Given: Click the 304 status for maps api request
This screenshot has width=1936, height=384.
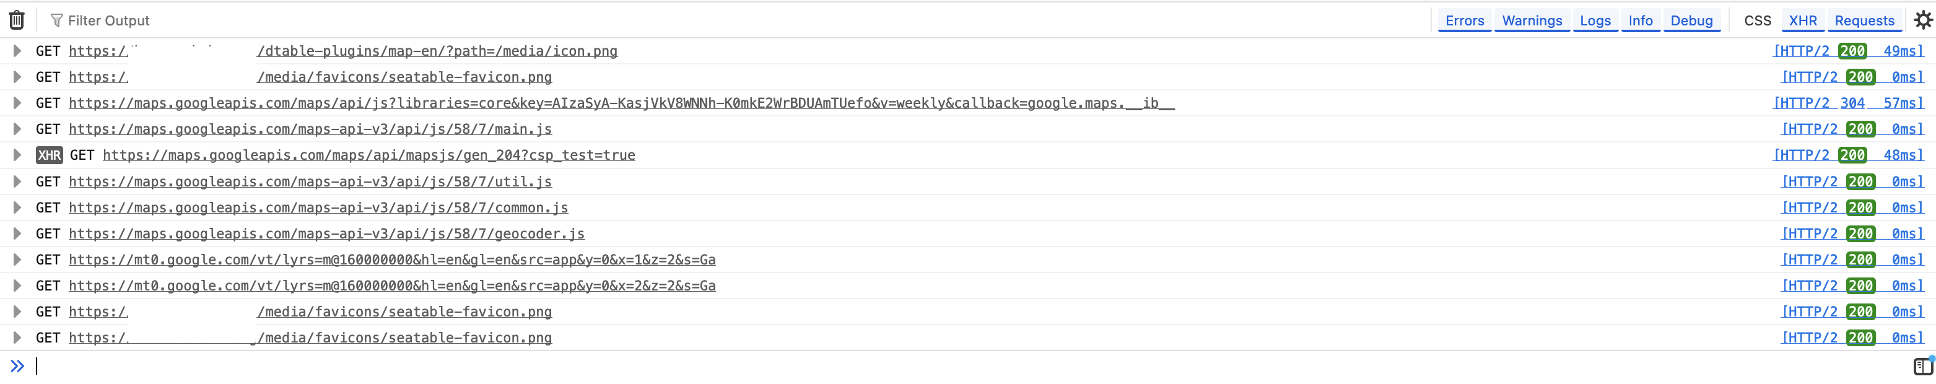Looking at the screenshot, I should coord(1852,103).
